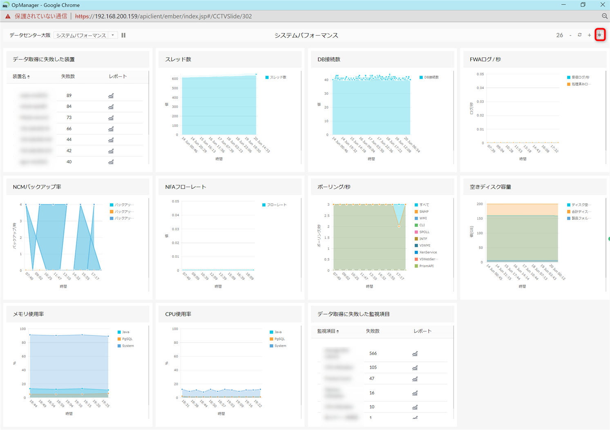Image resolution: width=610 pixels, height=430 pixels.
Task: Click the 失敗数 column header in device table
Action: (x=68, y=76)
